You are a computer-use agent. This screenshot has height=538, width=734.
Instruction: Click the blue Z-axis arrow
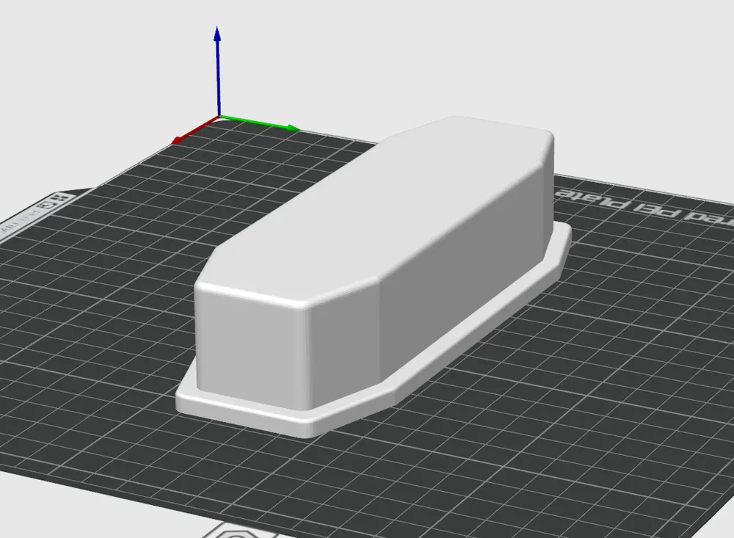pyautogui.click(x=218, y=70)
